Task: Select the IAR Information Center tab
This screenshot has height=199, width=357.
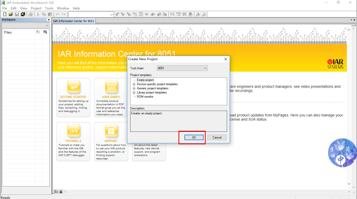Action: (74, 21)
